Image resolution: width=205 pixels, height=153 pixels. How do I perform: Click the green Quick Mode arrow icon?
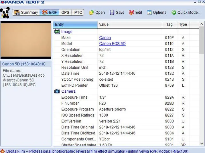click(x=174, y=13)
